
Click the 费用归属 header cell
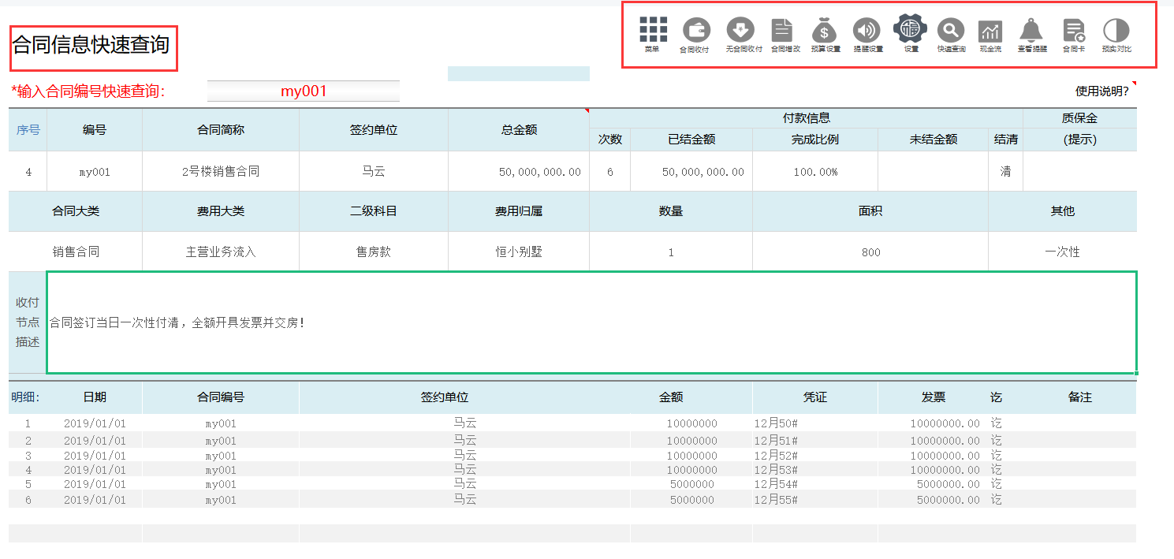coord(519,211)
